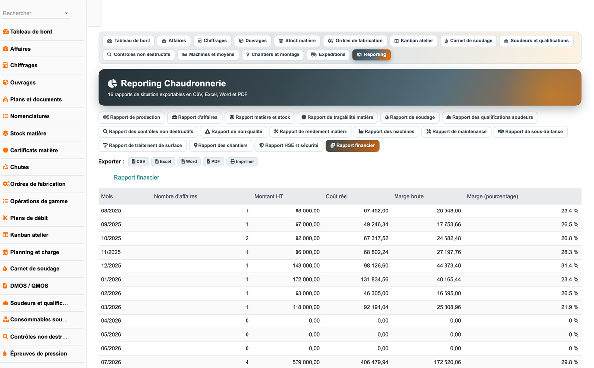Select Rapport de sous-traitance
The image size is (594, 368).
tap(531, 131)
